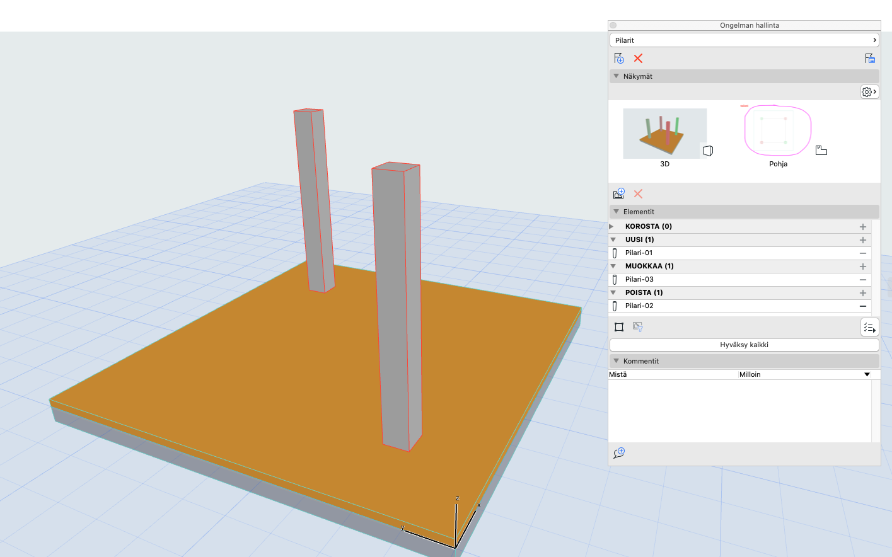The height and width of the screenshot is (557, 892).
Task: Add selection to POISTA with plus
Action: coord(863,293)
